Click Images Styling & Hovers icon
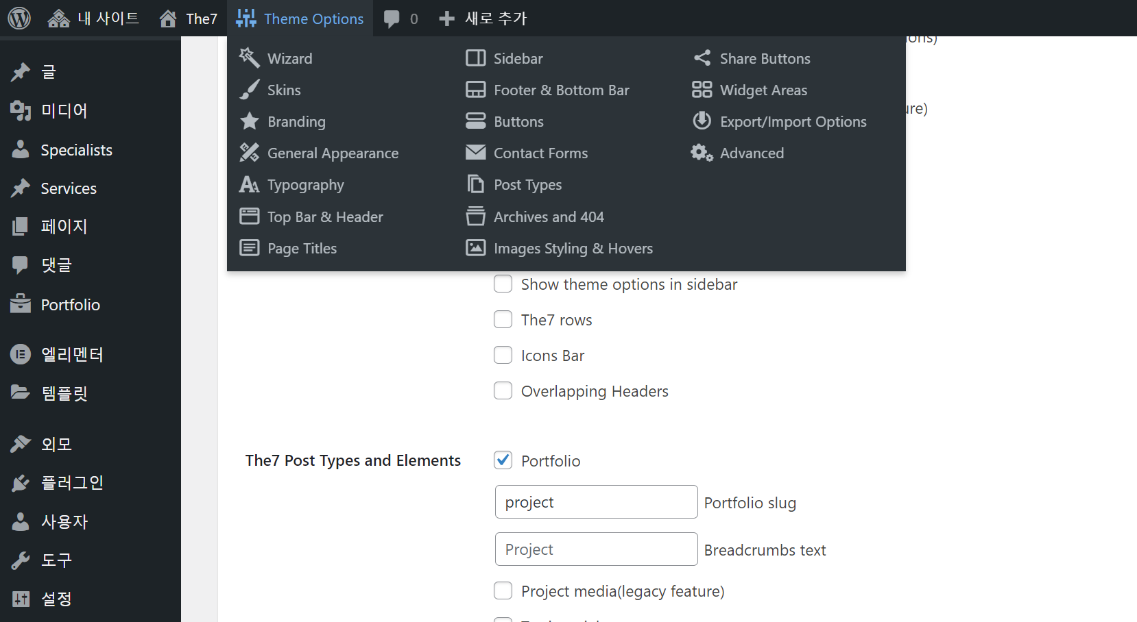Screen dimensions: 1137x622 (475, 247)
